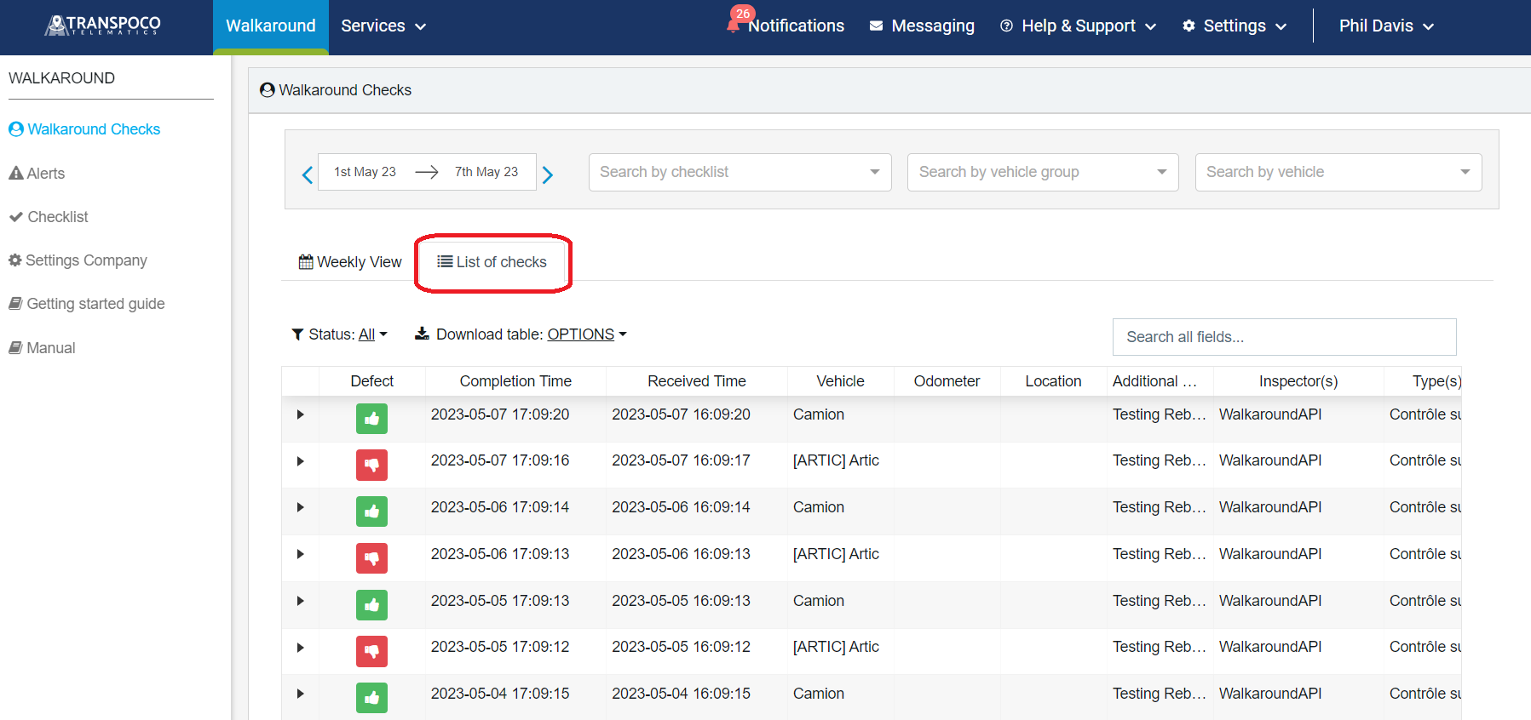Go to previous week with left arrow
The width and height of the screenshot is (1531, 720).
[x=308, y=174]
